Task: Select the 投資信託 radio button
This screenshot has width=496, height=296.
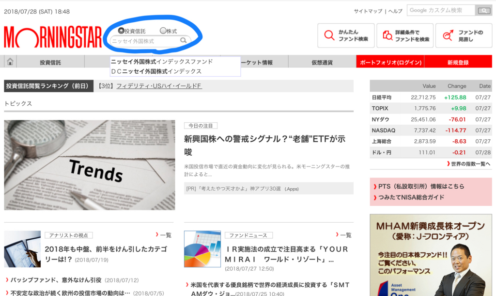Action: tap(121, 31)
